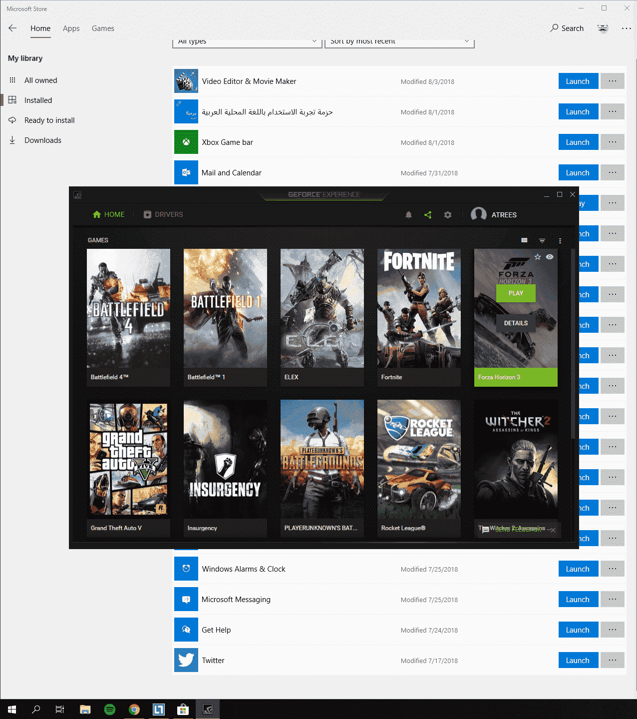Screen dimensions: 637x719
Task: Select the Battlefield 4 game tile
Action: (128, 318)
